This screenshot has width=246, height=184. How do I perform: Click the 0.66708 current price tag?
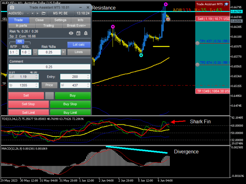237,11
